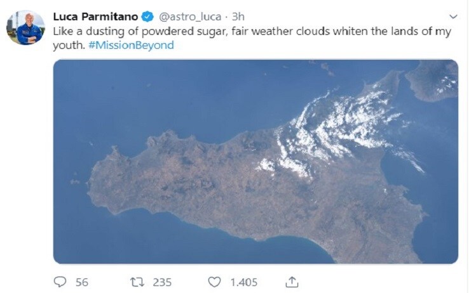
Task: Click the blue verified badge
Action: pyautogui.click(x=147, y=16)
